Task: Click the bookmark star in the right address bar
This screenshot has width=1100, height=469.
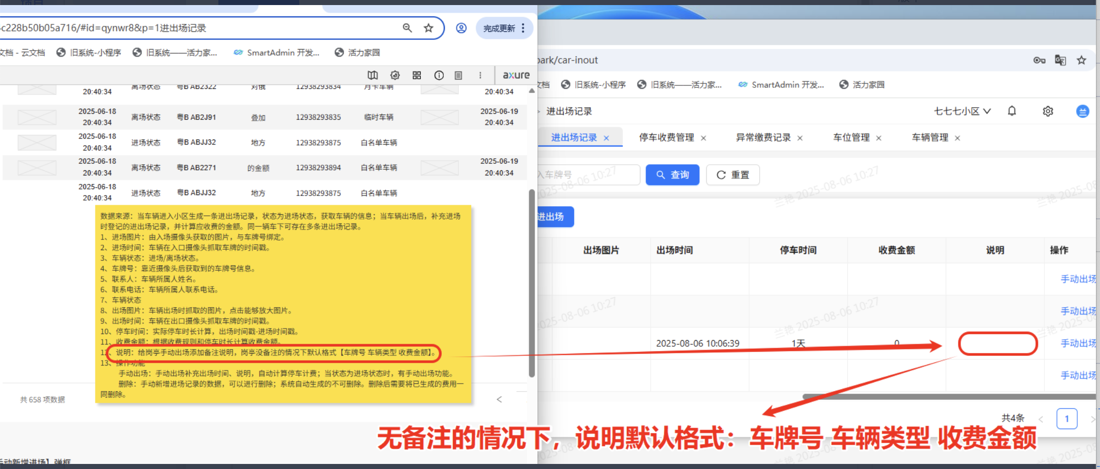Action: [1082, 60]
